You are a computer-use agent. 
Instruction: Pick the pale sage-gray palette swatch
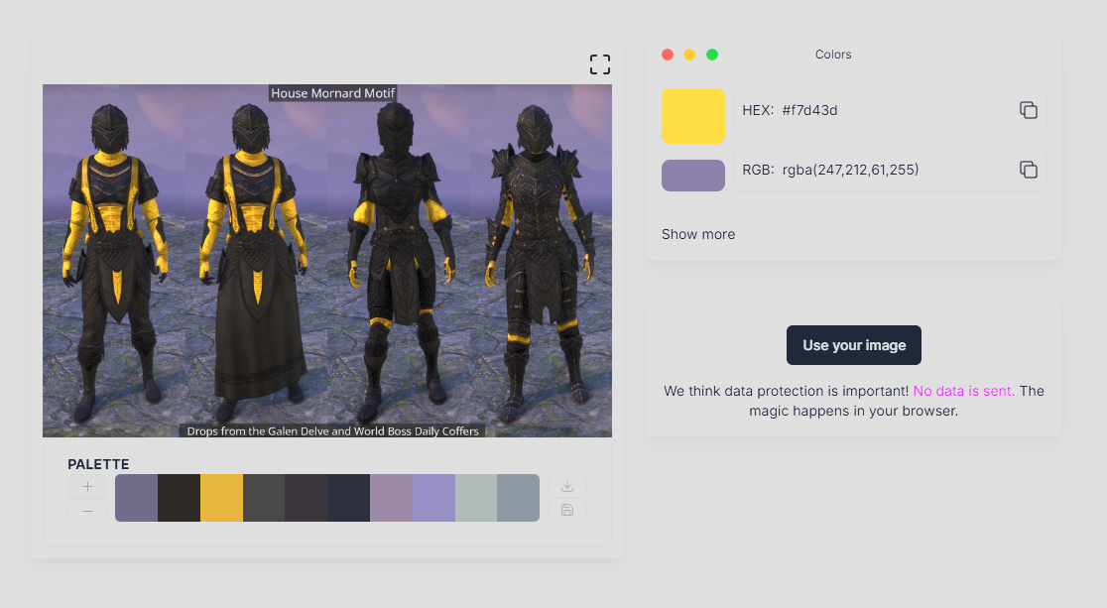pyautogui.click(x=476, y=498)
